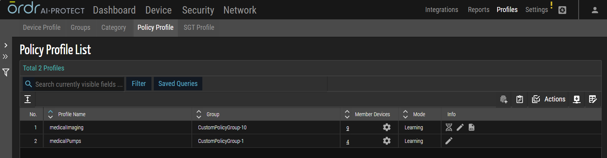This screenshot has height=158, width=607.
Task: Click the Saved Queries button
Action: (178, 84)
